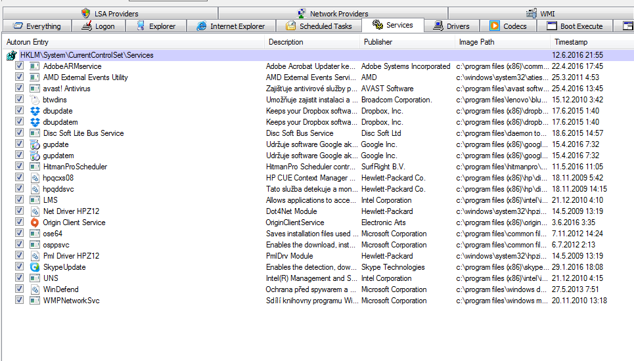Viewport: 634px width, 361px height.
Task: Switch to the Scheduled Tasks tab
Action: click(x=319, y=26)
